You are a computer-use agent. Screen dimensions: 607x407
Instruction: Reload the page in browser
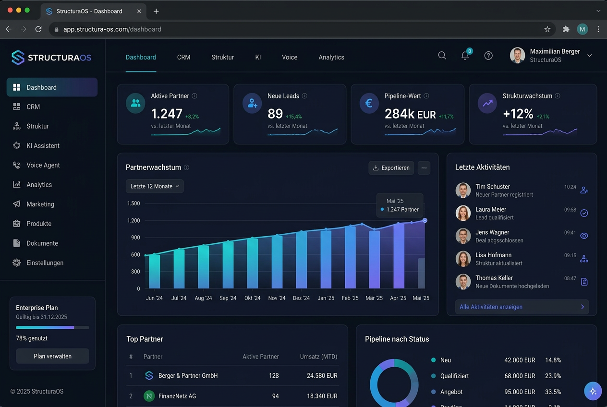38,29
